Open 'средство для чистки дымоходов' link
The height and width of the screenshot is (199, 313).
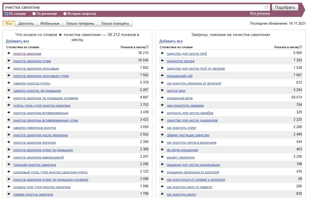[x=192, y=120]
